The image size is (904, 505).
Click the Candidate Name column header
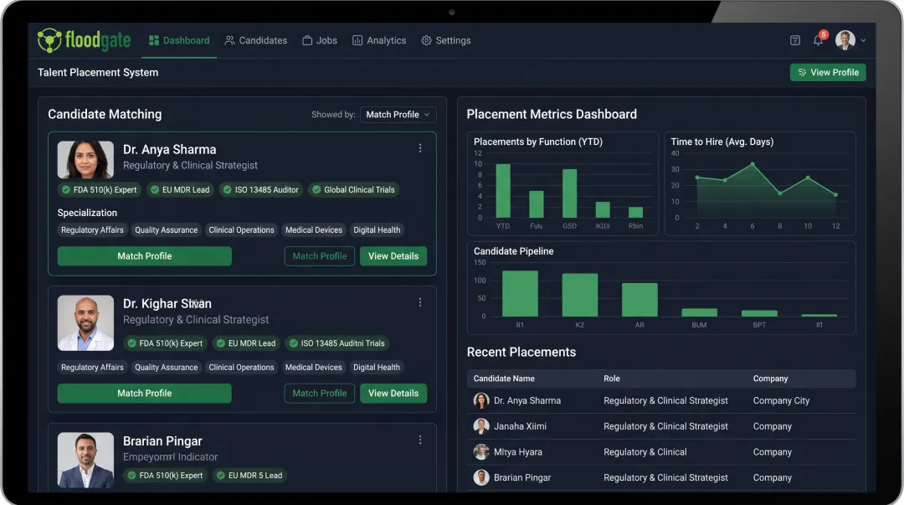(x=504, y=379)
